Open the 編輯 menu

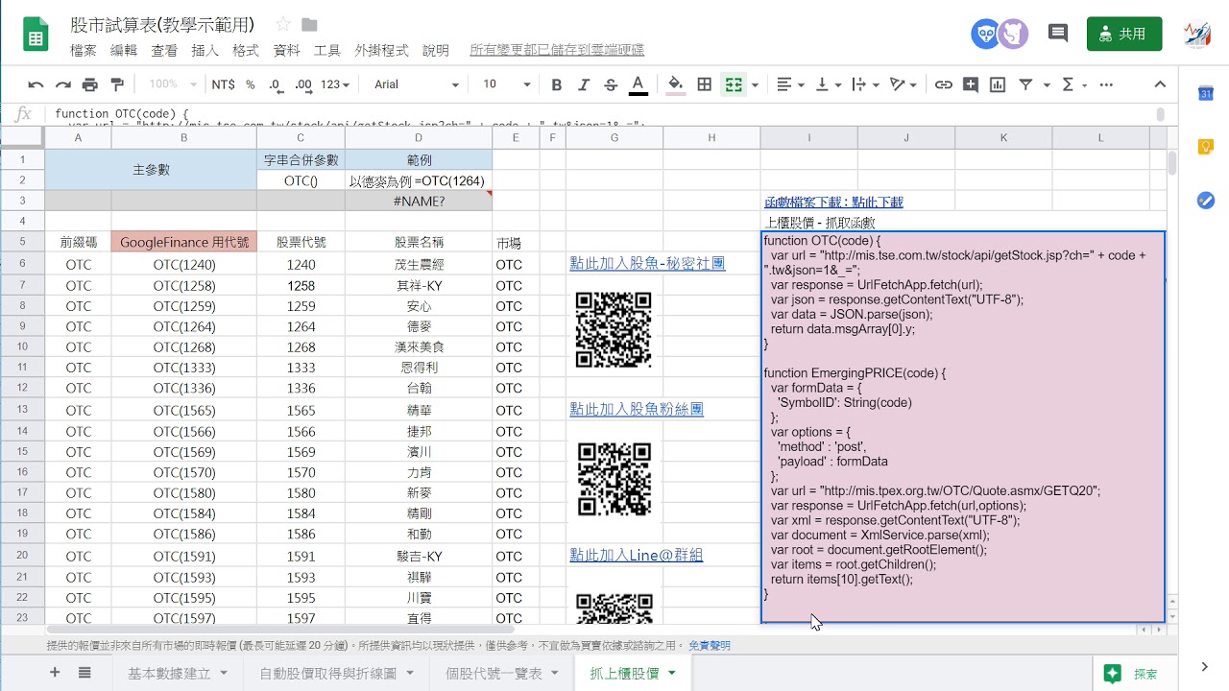click(124, 50)
